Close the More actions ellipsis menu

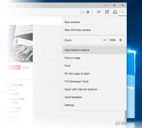(123, 12)
